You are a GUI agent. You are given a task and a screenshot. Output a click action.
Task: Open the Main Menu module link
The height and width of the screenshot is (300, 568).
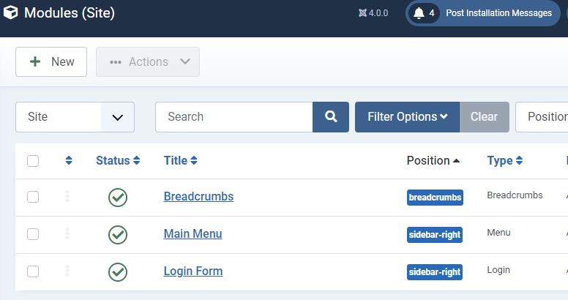pyautogui.click(x=193, y=233)
